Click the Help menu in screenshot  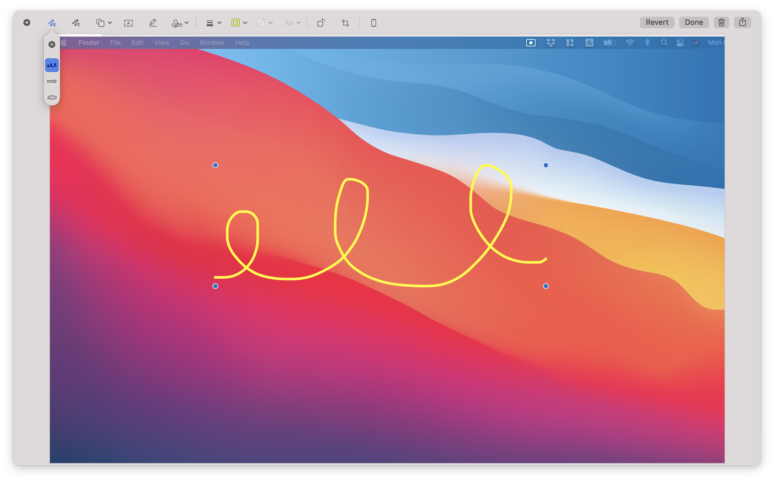pos(242,43)
